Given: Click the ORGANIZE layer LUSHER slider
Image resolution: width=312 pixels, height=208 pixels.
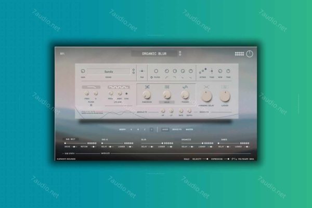Looking at the screenshot, I should (x=211, y=147).
